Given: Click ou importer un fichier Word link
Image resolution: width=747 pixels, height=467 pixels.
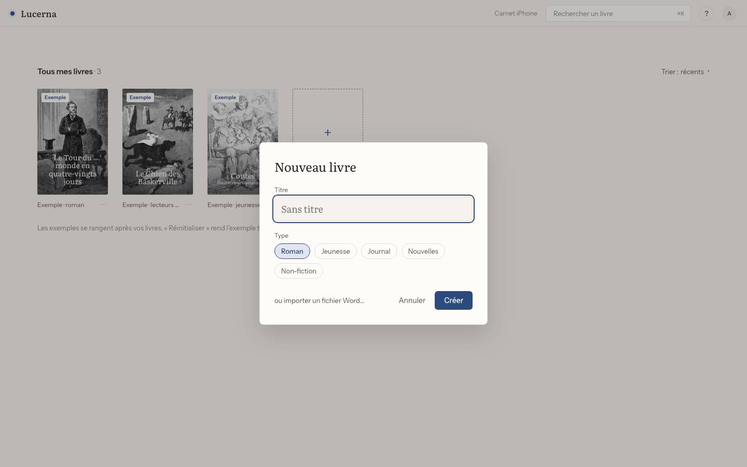Looking at the screenshot, I should 320,300.
